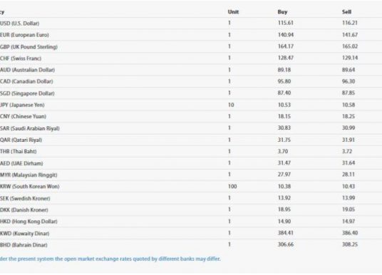This screenshot has height=275, width=382.
Task: Click the USD (U.S. Dollar) row label
Action: [x=20, y=24]
